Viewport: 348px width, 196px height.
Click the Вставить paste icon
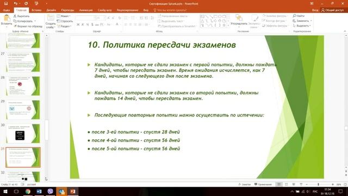pyautogui.click(x=7, y=18)
